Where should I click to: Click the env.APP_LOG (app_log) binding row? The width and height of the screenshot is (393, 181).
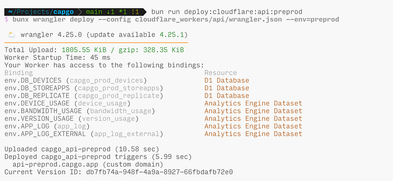coord(47,126)
